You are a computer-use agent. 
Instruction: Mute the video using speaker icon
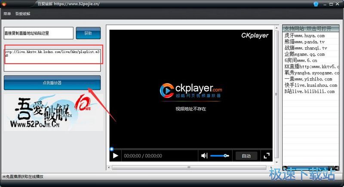click(205, 156)
